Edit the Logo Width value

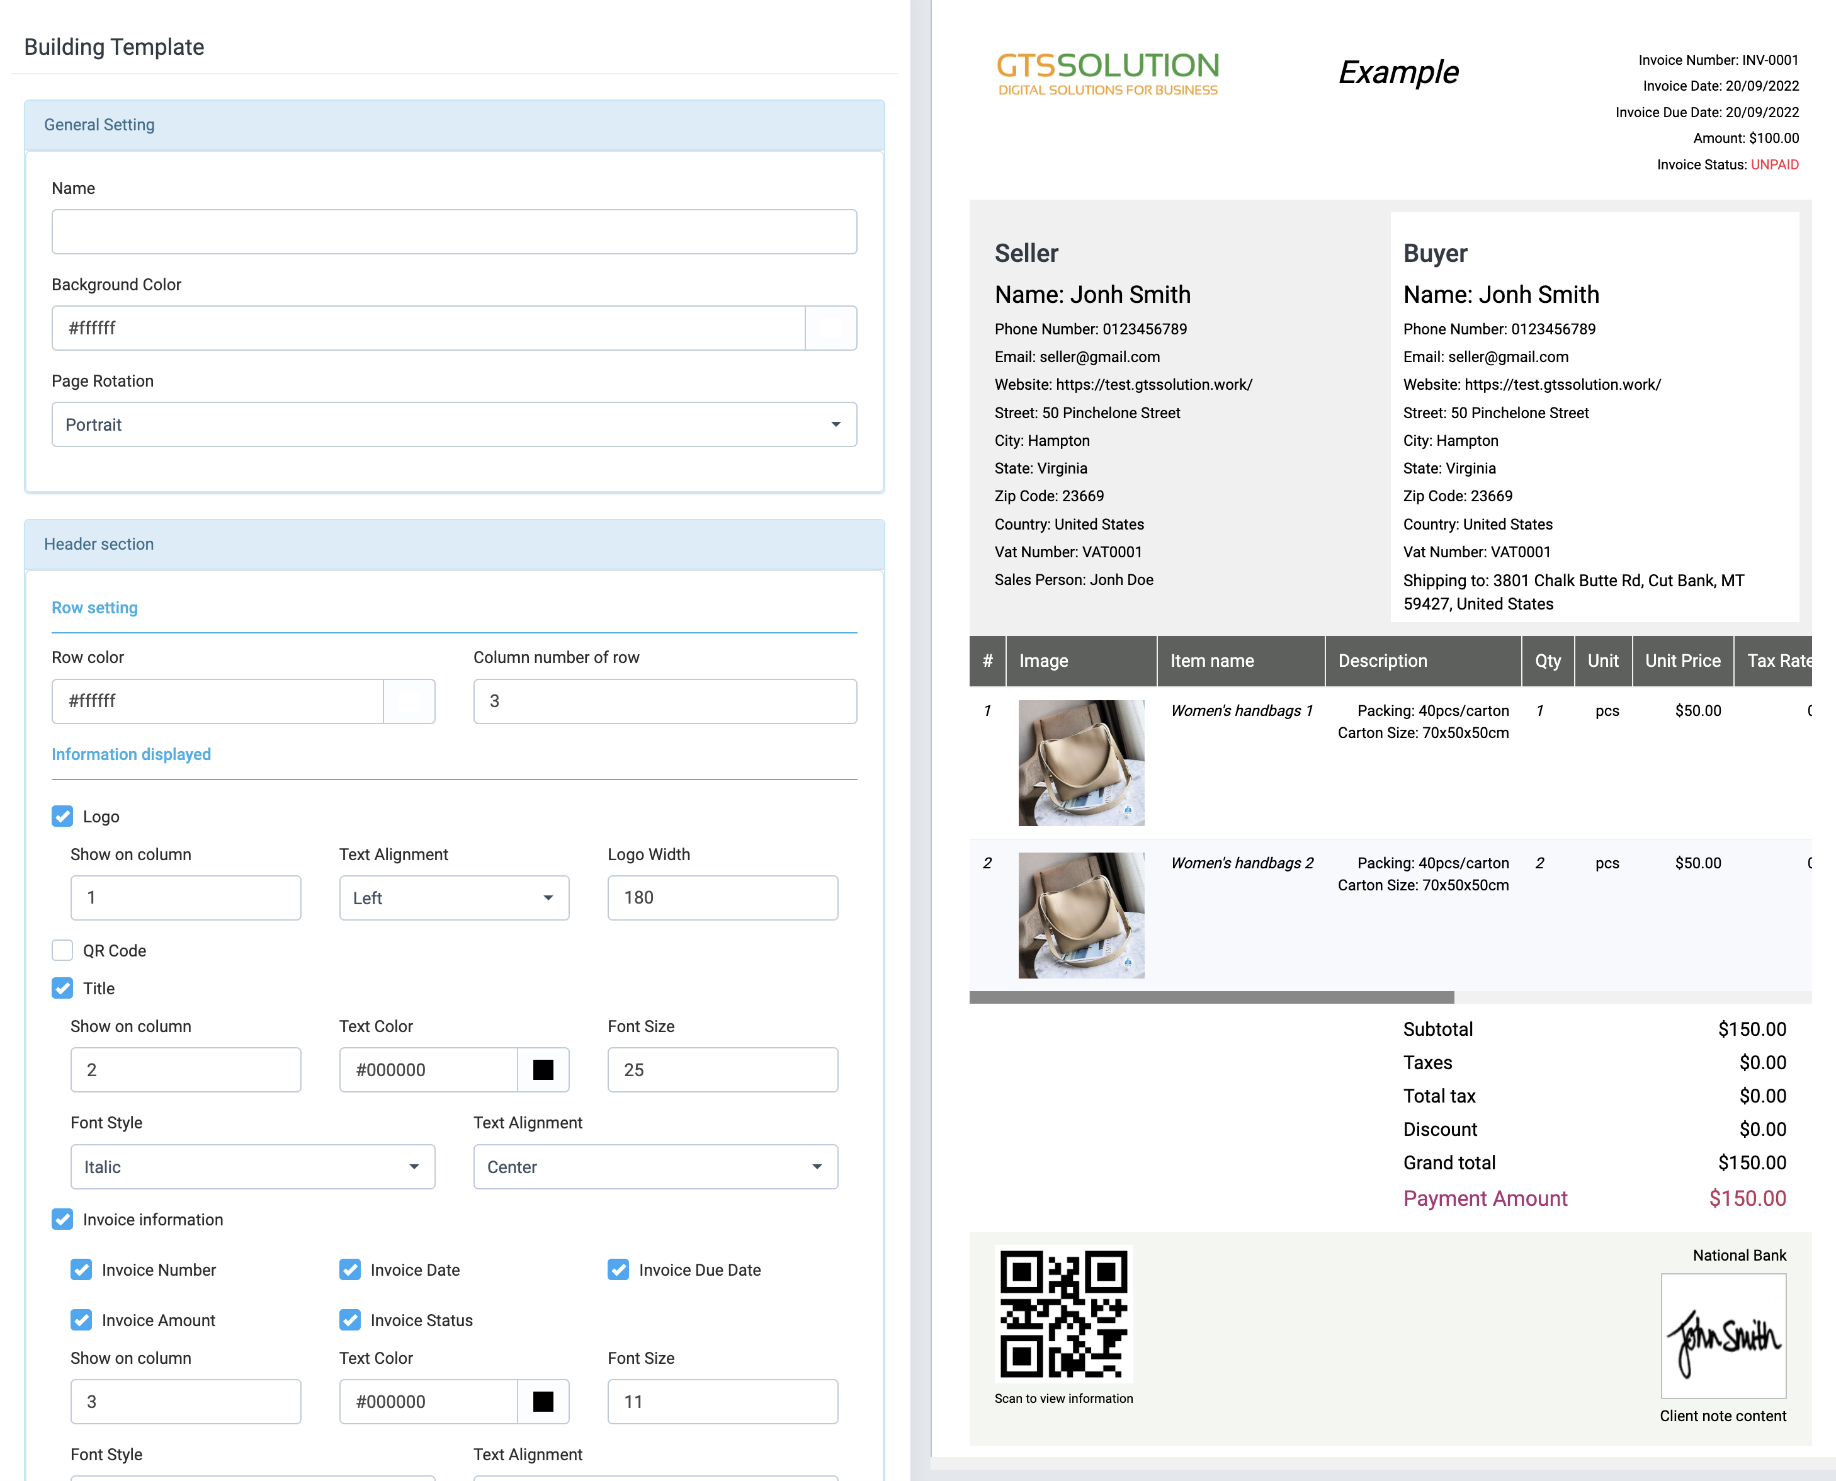click(722, 897)
